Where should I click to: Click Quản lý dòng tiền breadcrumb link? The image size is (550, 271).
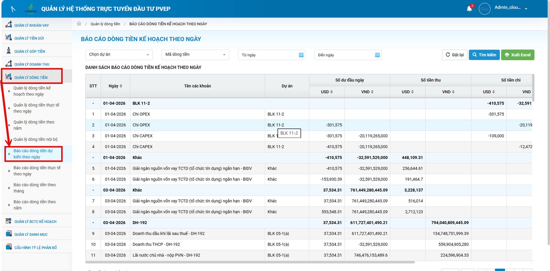[x=105, y=24]
